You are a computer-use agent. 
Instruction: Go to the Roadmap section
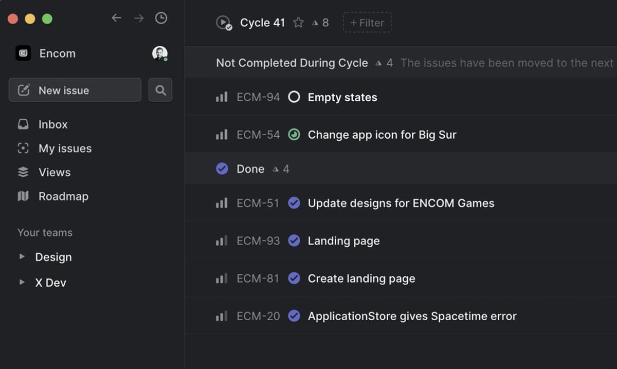coord(63,196)
